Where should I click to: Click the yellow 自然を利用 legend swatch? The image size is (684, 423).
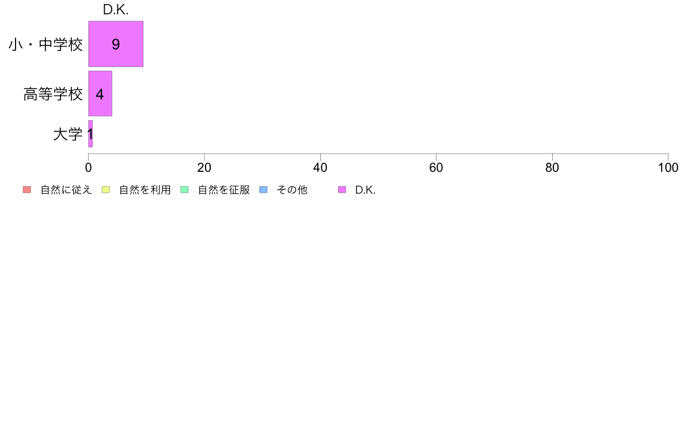[x=105, y=190]
